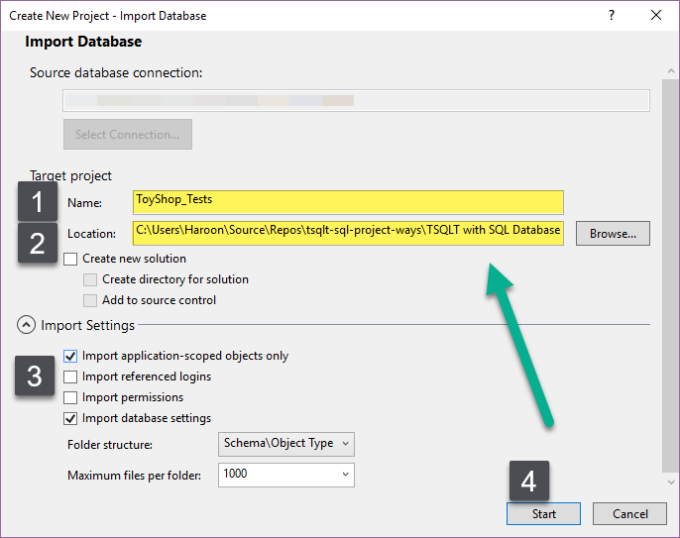The height and width of the screenshot is (538, 680).
Task: Click the step 2 number badge
Action: click(39, 243)
